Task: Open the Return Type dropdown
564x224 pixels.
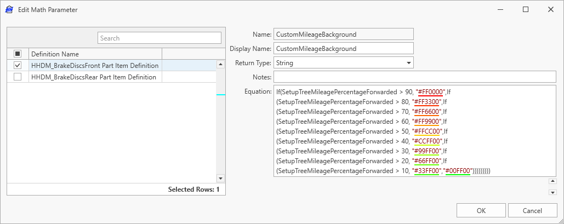Action: coord(408,63)
